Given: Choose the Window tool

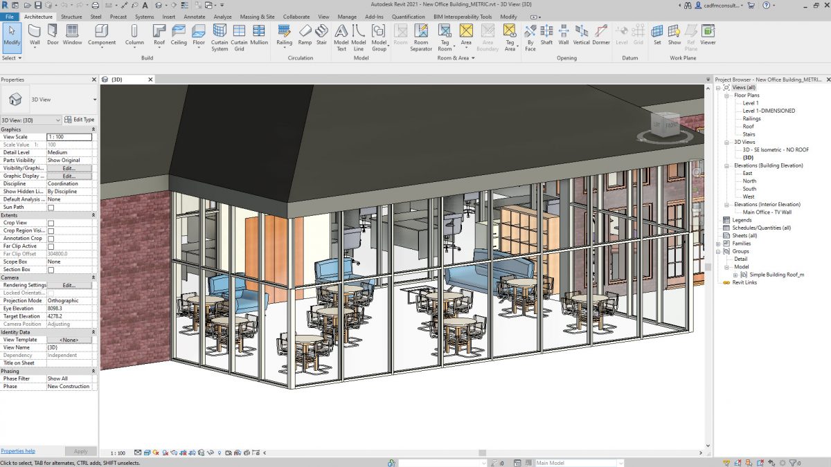Looking at the screenshot, I should tap(72, 35).
